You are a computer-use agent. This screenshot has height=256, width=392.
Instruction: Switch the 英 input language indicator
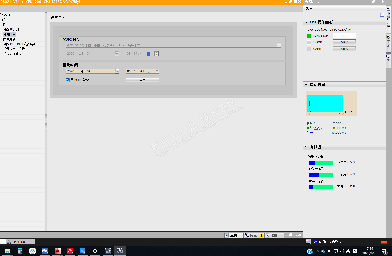pyautogui.click(x=348, y=251)
